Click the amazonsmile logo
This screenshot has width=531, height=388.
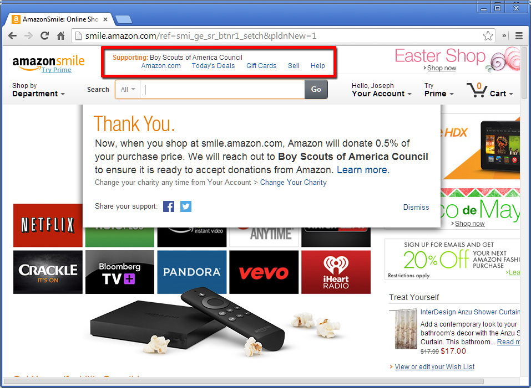point(48,62)
